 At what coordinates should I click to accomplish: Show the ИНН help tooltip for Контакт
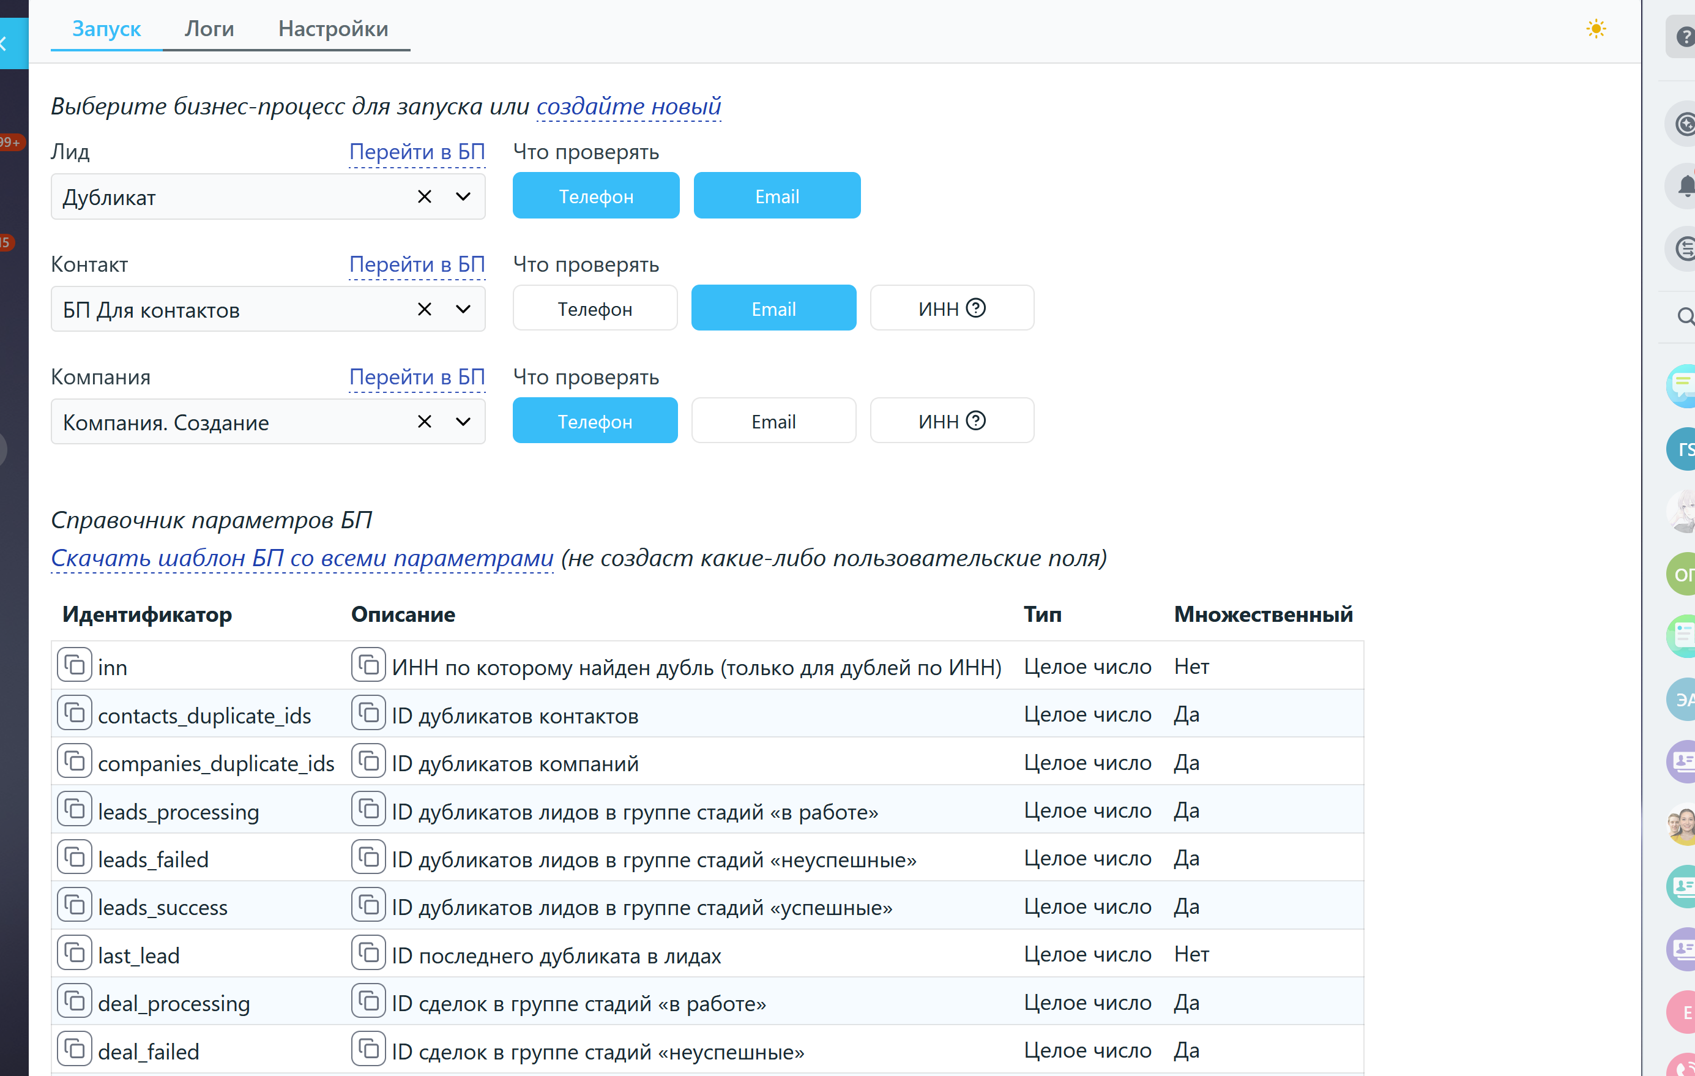(x=975, y=308)
